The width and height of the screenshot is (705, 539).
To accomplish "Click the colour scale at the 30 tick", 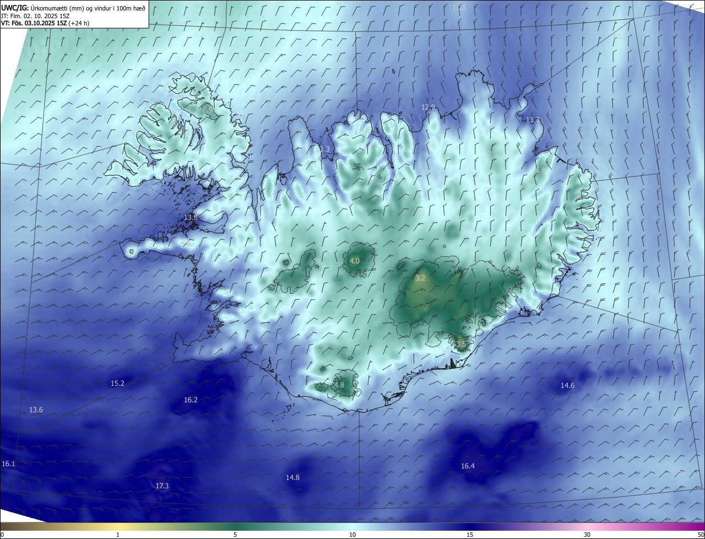I will coord(587,535).
